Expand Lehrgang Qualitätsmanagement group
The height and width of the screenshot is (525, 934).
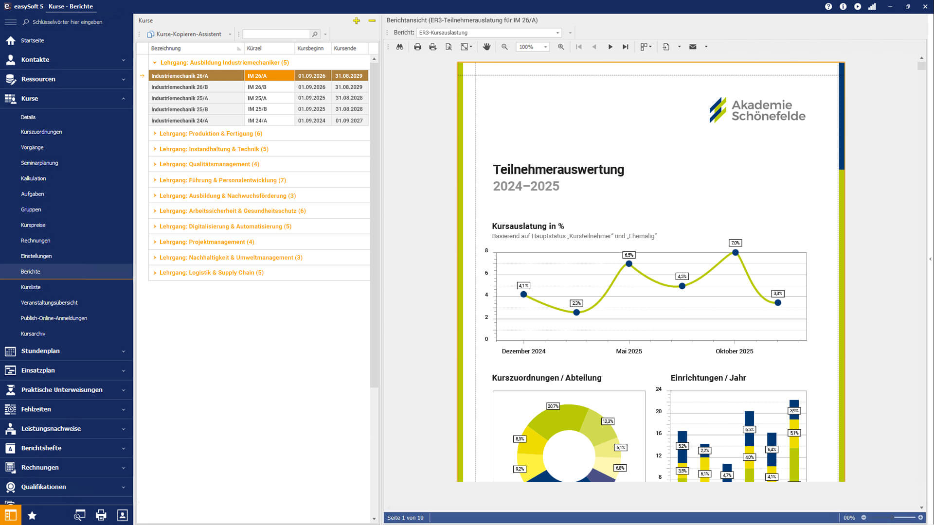(155, 164)
